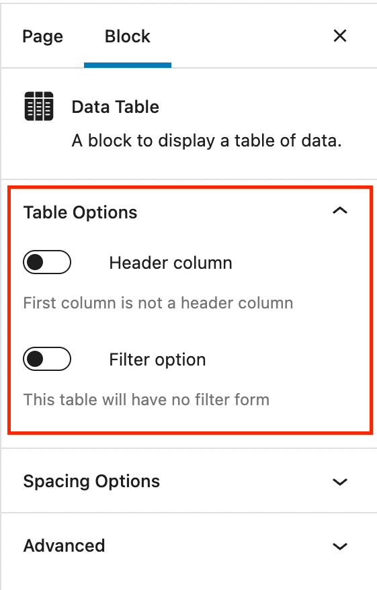
Task: Select the Block tab
Action: coord(128,36)
